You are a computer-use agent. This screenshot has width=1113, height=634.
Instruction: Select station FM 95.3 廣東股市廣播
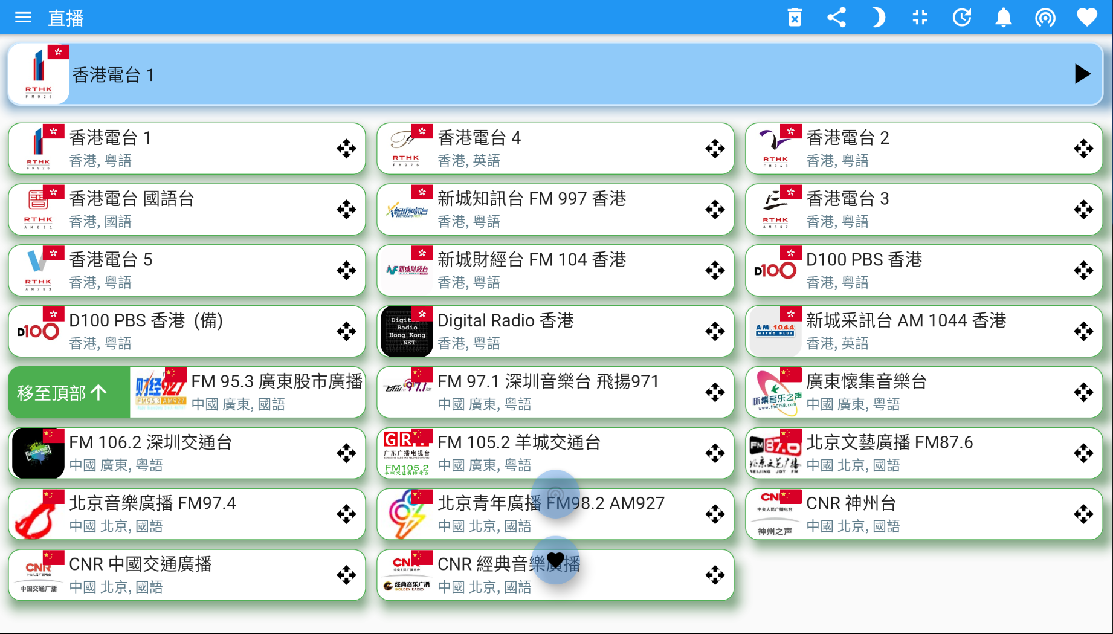point(248,392)
